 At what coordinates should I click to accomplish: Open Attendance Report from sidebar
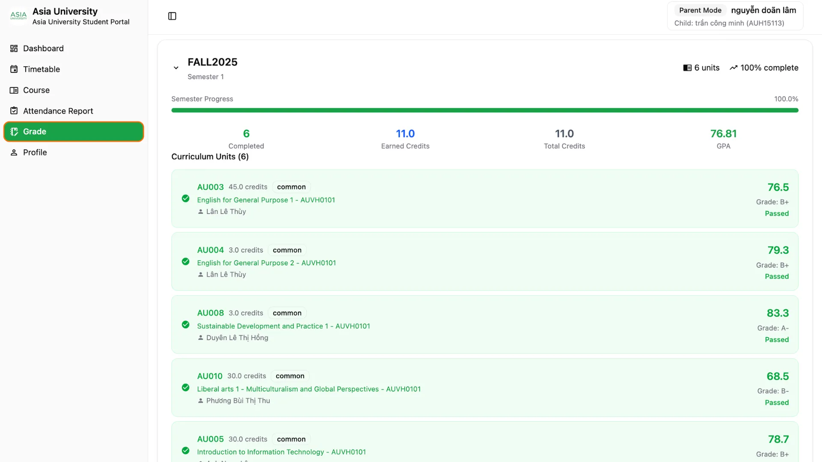click(x=58, y=111)
